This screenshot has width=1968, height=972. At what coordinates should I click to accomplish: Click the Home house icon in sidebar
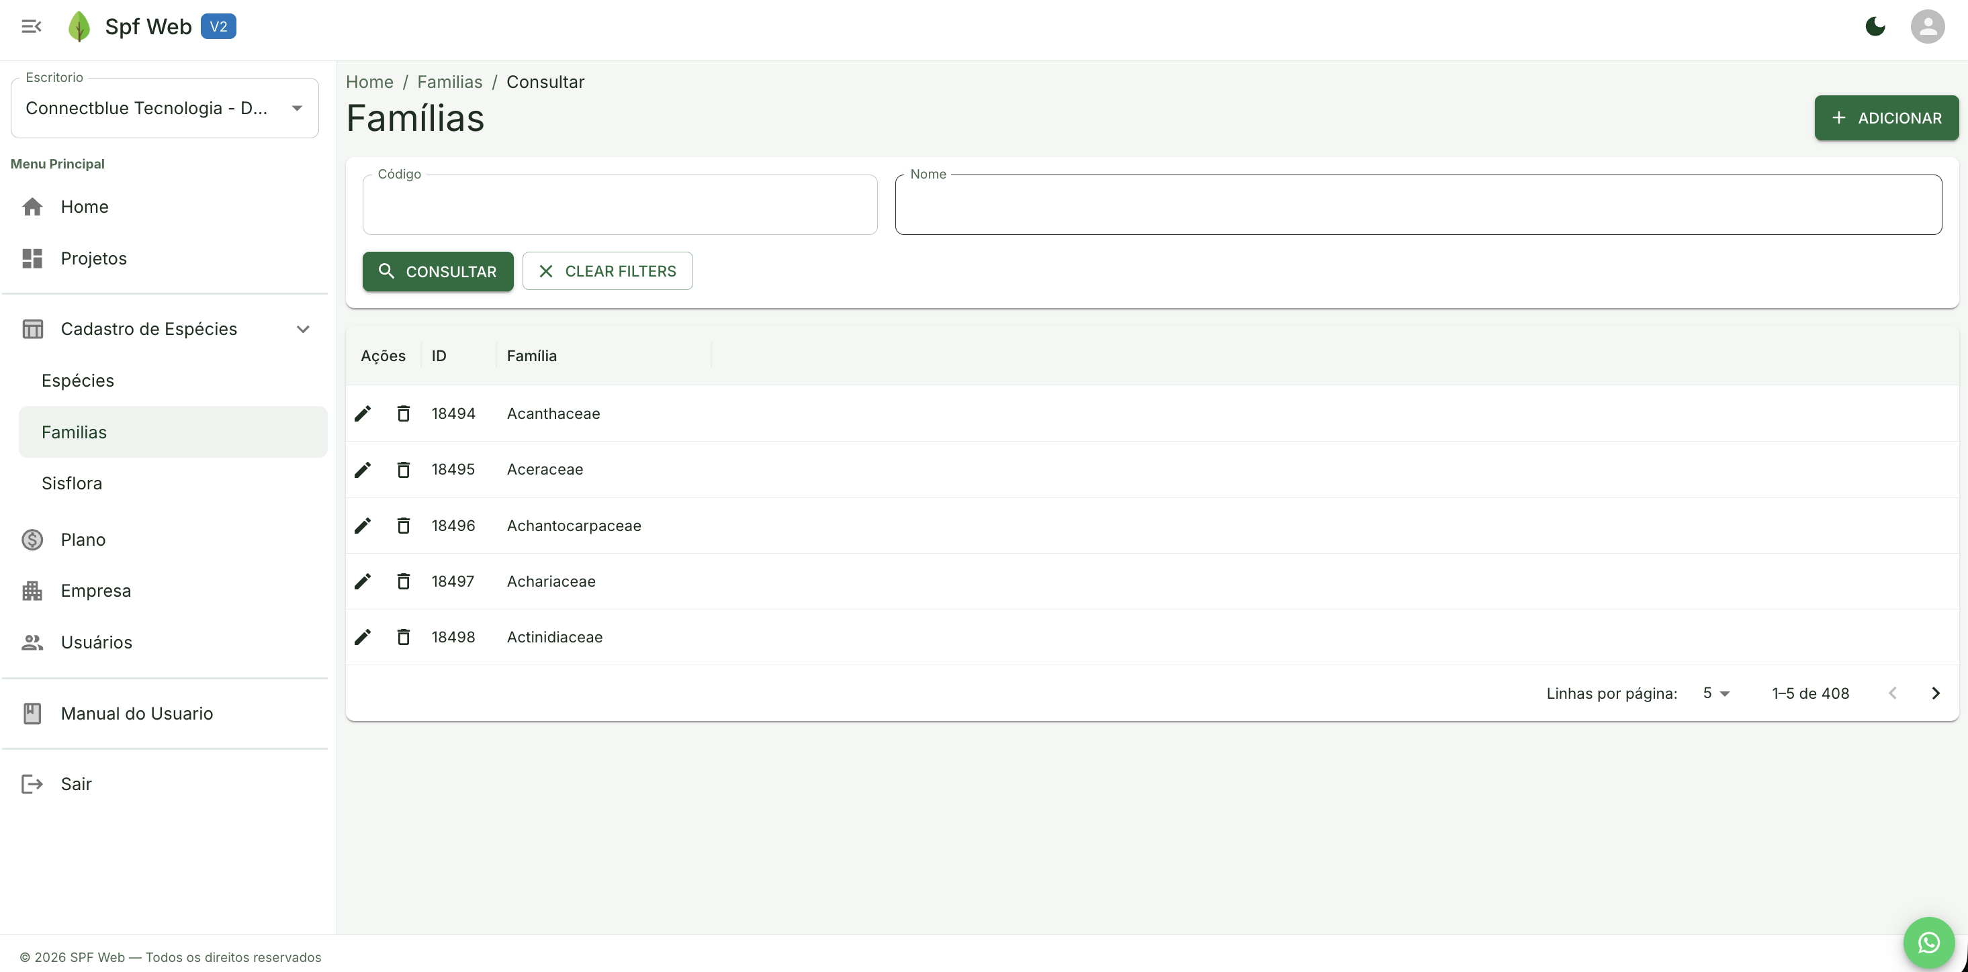[32, 207]
